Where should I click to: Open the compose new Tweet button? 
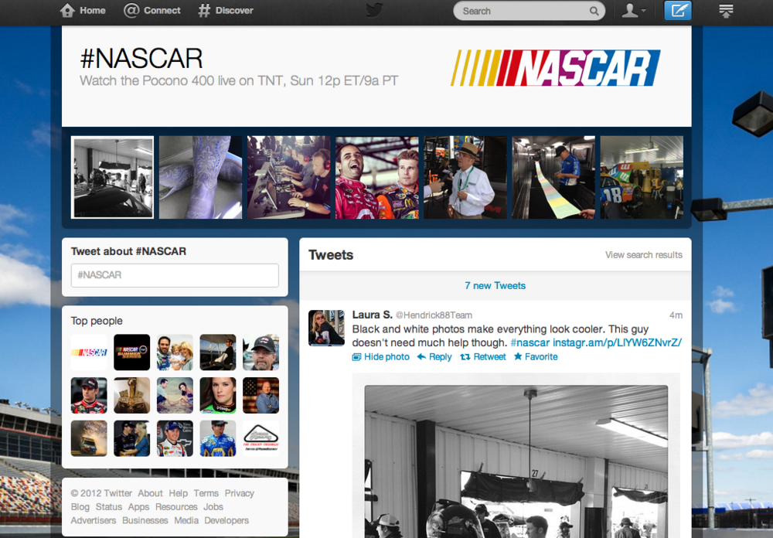(x=678, y=10)
